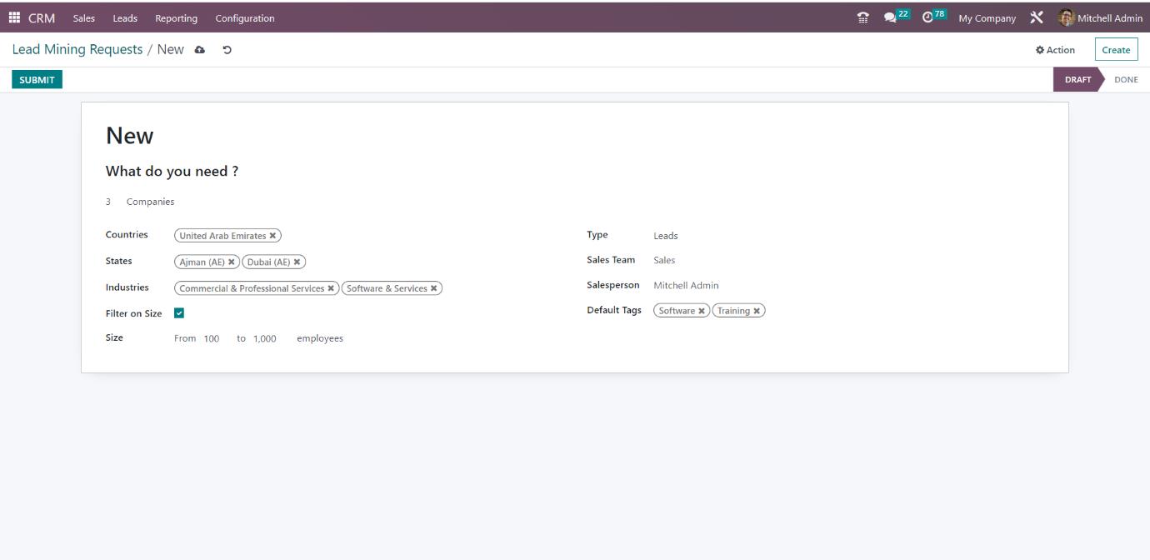The width and height of the screenshot is (1150, 560).
Task: Click the Commercial & Professional Services tag text
Action: coord(252,288)
